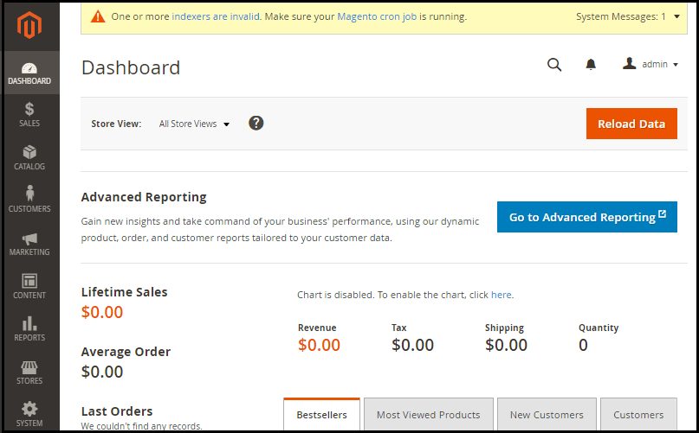Switch to the New Customers tab
The height and width of the screenshot is (433, 699).
coord(547,415)
